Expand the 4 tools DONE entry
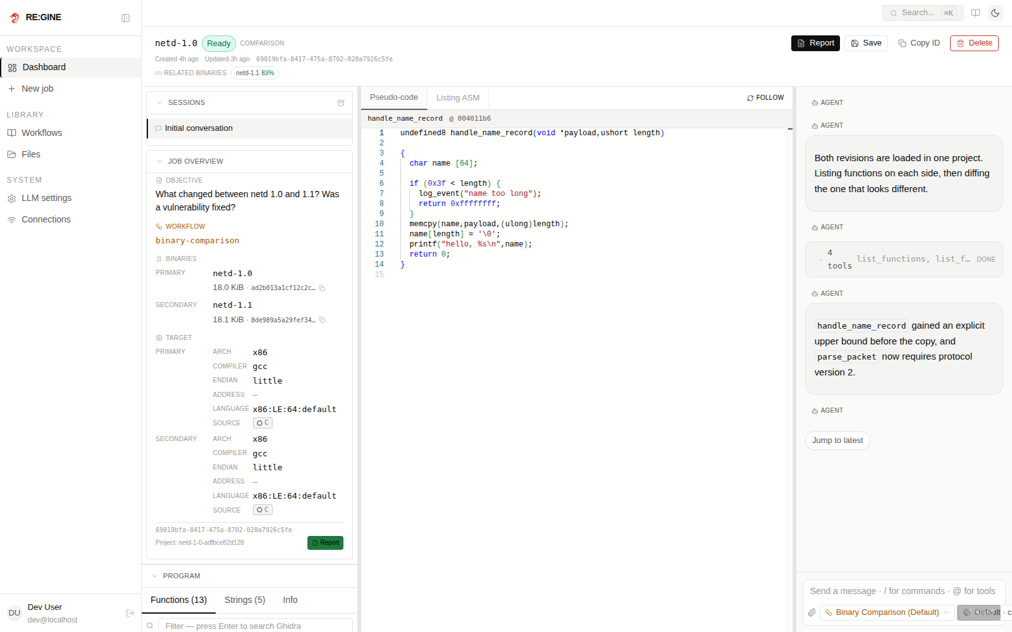The width and height of the screenshot is (1012, 632). pyautogui.click(x=904, y=259)
